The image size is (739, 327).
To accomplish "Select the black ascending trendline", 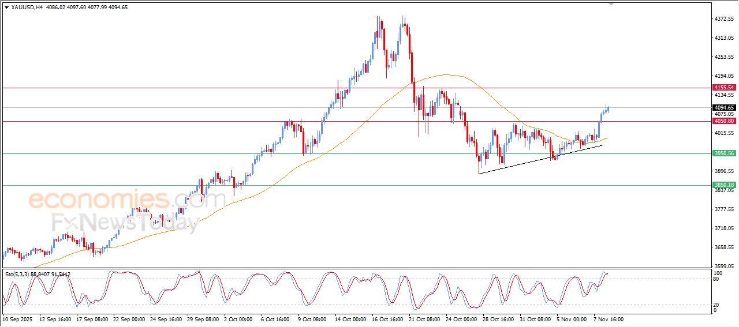I will coord(540,159).
